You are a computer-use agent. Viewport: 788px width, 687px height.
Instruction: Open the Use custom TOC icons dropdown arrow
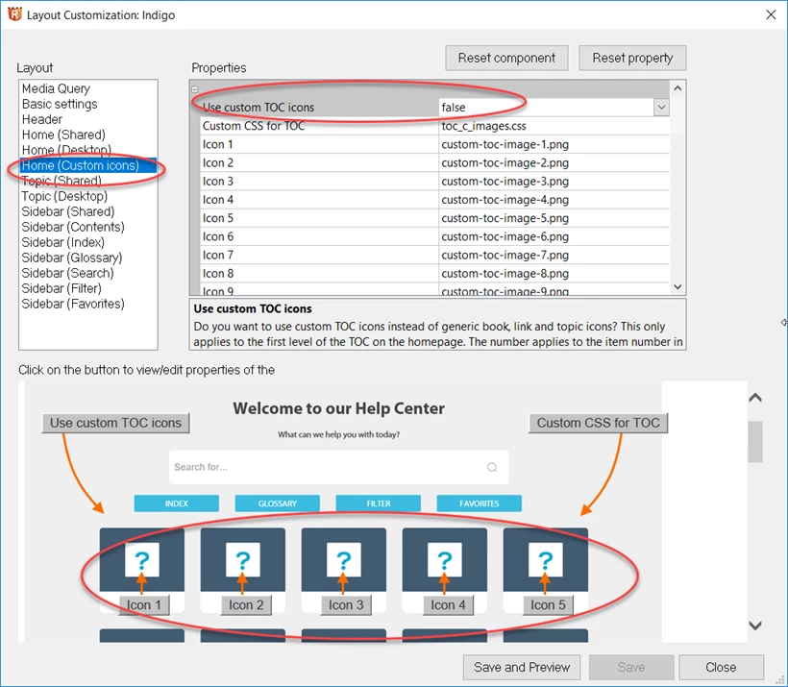tap(661, 107)
